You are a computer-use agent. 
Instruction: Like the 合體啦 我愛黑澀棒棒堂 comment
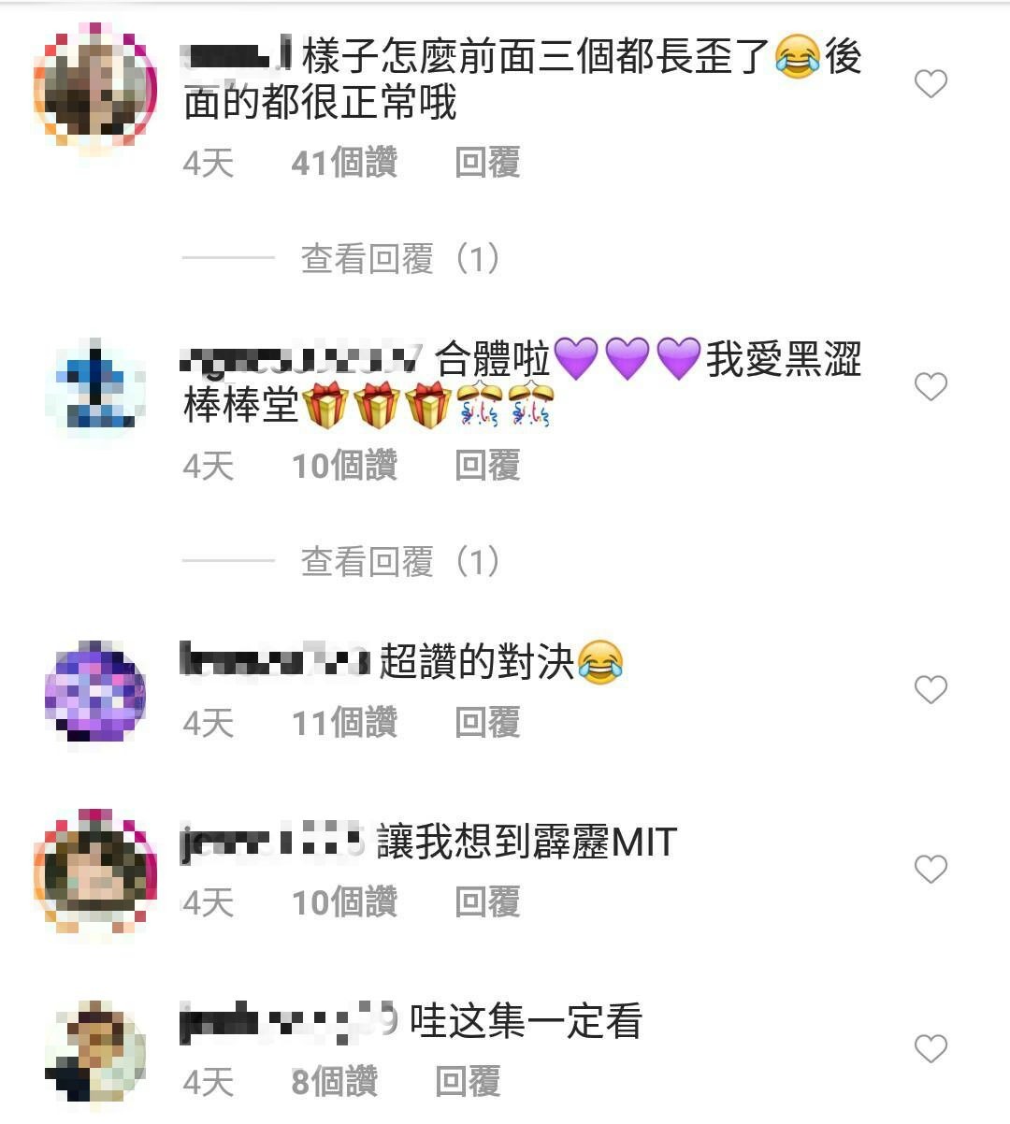[931, 387]
